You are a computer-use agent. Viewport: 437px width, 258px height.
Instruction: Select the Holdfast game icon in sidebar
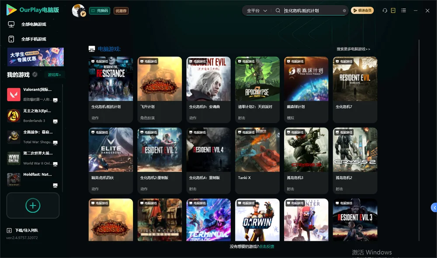click(14, 180)
